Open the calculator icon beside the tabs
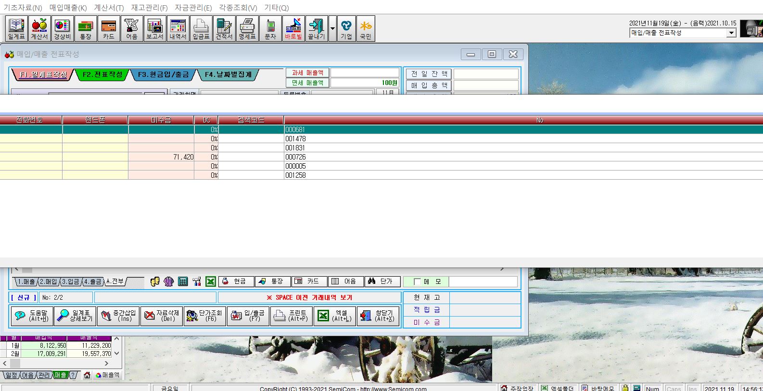Screen dimensions: 763x391 [x=183, y=281]
